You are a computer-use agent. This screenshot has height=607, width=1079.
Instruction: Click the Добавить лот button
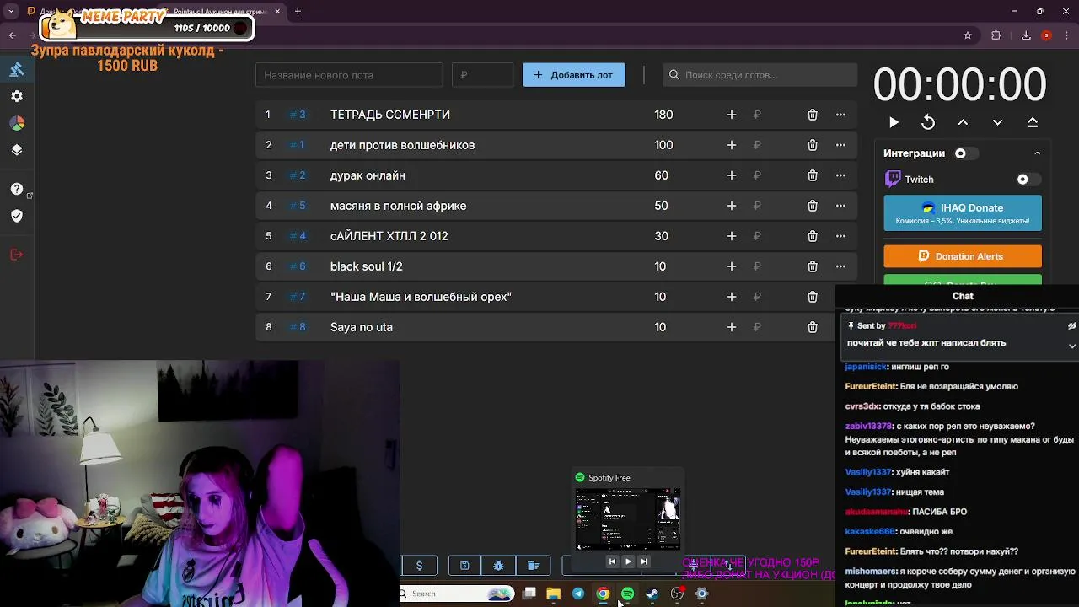[574, 75]
